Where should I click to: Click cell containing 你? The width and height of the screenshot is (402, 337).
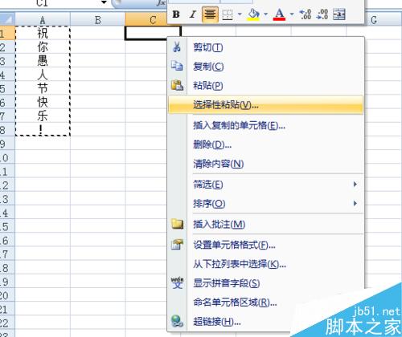[43, 47]
